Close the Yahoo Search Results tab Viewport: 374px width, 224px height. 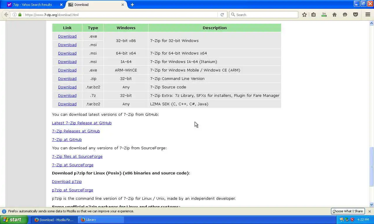[61, 5]
